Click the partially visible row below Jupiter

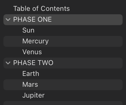(x=63, y=103)
